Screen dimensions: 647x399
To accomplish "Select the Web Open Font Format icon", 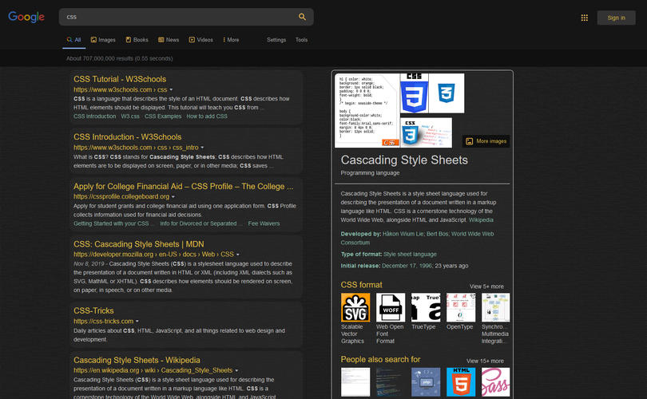I will (391, 307).
